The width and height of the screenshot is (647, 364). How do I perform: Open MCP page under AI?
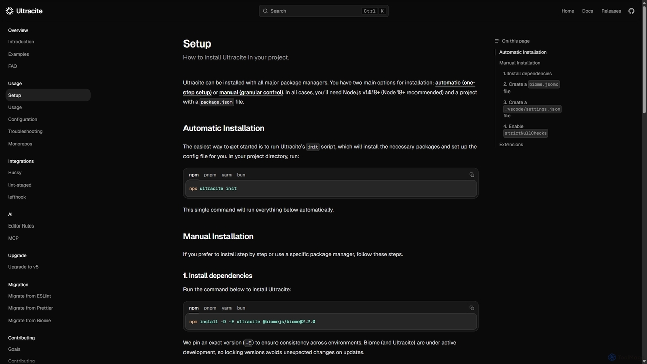13,238
